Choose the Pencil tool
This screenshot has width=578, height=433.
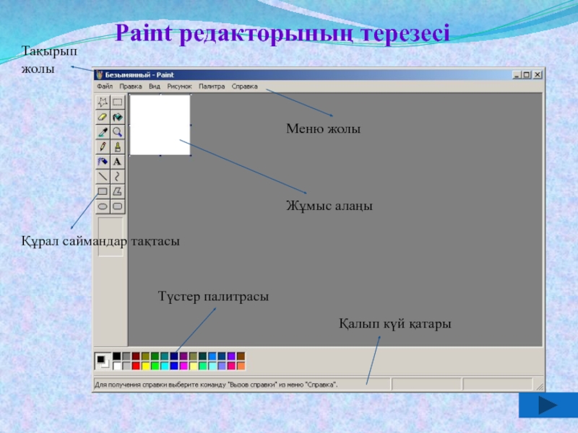[103, 147]
